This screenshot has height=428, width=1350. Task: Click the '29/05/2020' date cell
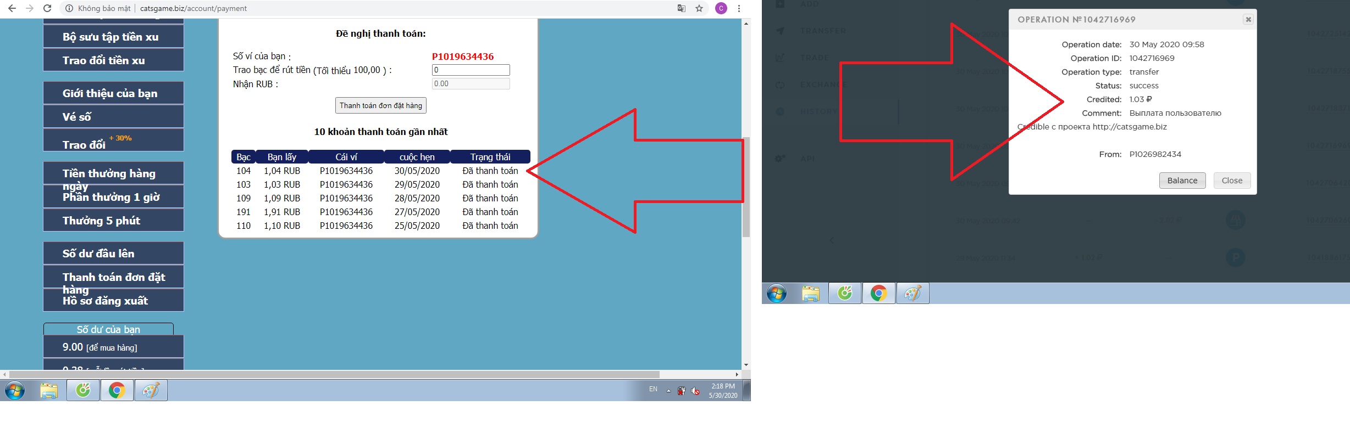coord(417,184)
